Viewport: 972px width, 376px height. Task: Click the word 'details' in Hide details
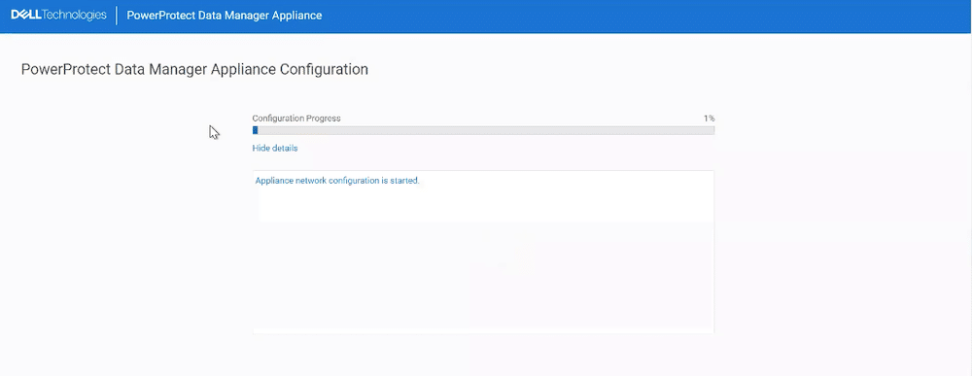point(285,149)
